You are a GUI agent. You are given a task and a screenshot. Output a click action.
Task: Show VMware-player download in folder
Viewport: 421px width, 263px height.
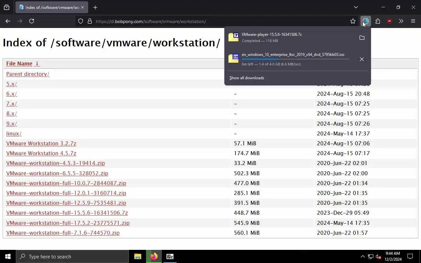[362, 38]
